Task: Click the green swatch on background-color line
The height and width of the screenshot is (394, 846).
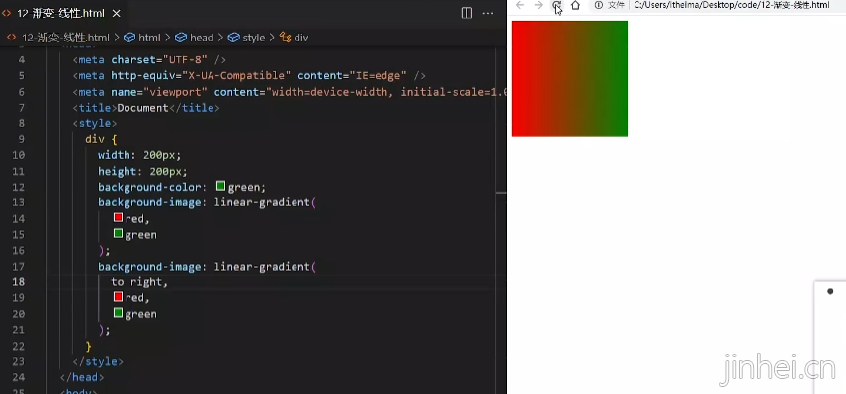Action: click(220, 186)
